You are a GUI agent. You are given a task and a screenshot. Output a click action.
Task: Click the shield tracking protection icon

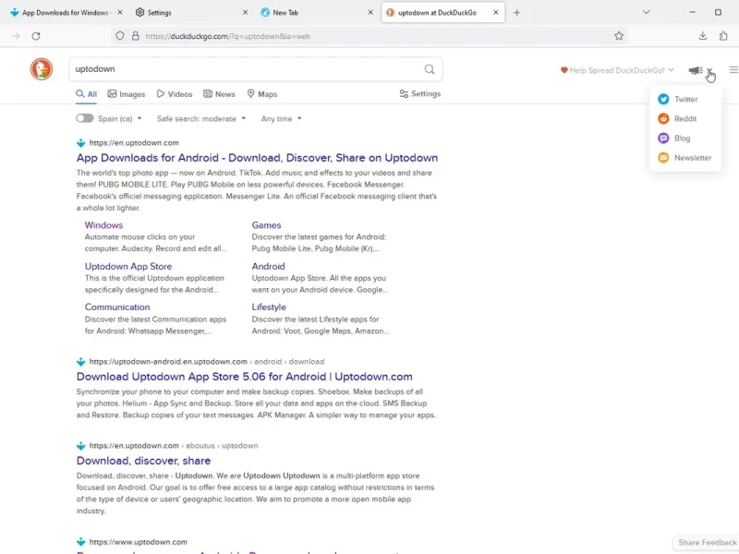point(120,36)
